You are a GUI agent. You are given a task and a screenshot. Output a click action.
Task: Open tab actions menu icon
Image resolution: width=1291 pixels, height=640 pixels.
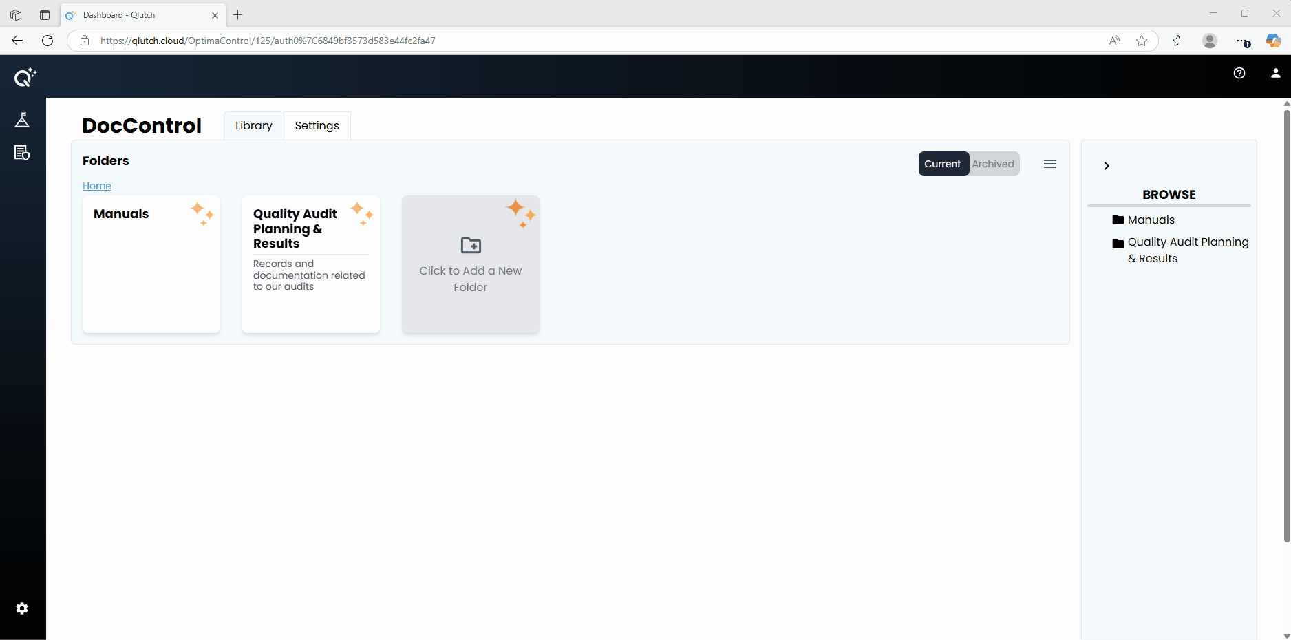click(45, 15)
